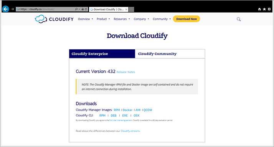The height and width of the screenshot is (147, 274).
Task: Open the End User License Agreement link
Action: (121, 120)
